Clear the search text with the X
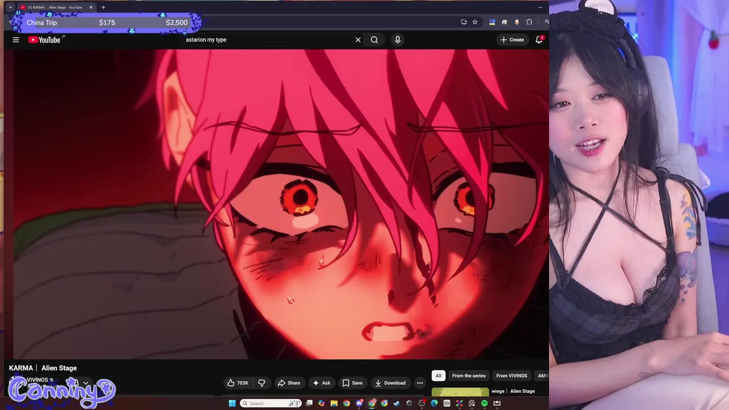Image resolution: width=729 pixels, height=410 pixels. [358, 40]
